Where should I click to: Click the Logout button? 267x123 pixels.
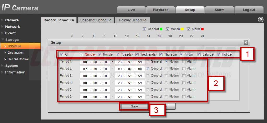[249, 10]
